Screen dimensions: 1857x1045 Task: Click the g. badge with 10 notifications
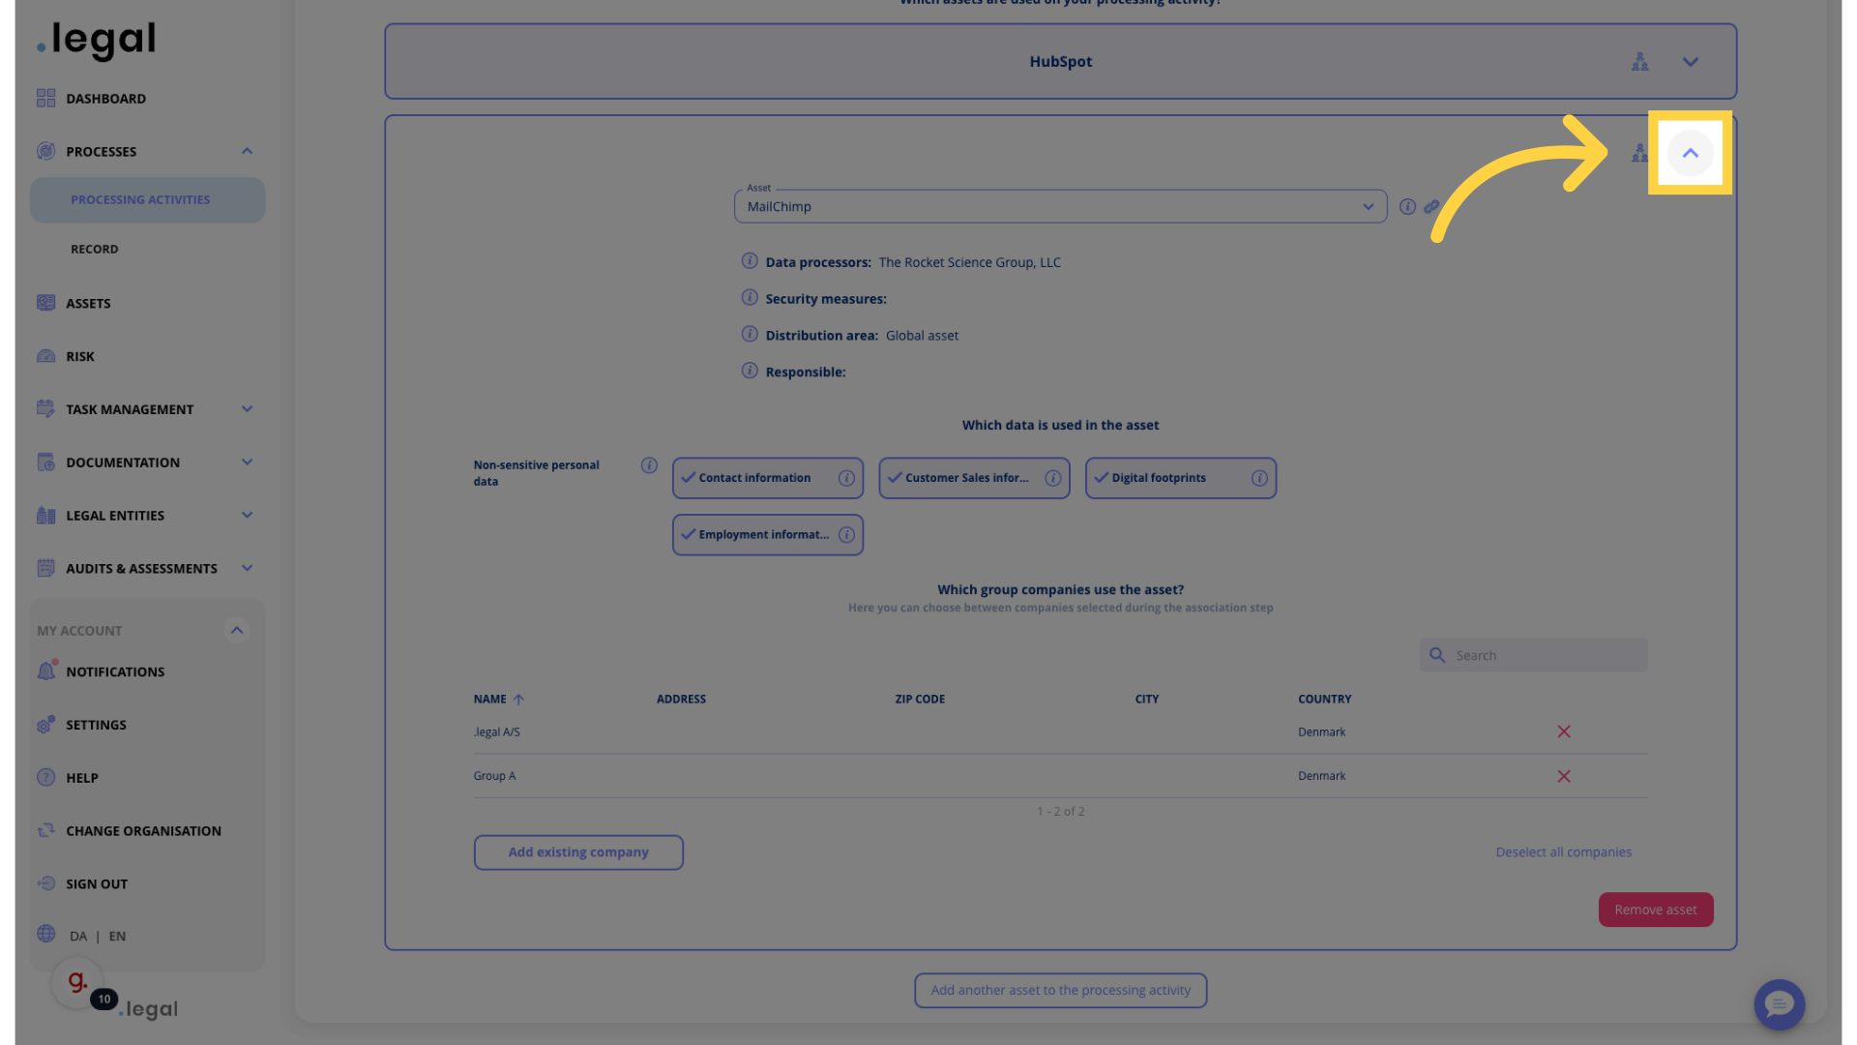tap(79, 984)
